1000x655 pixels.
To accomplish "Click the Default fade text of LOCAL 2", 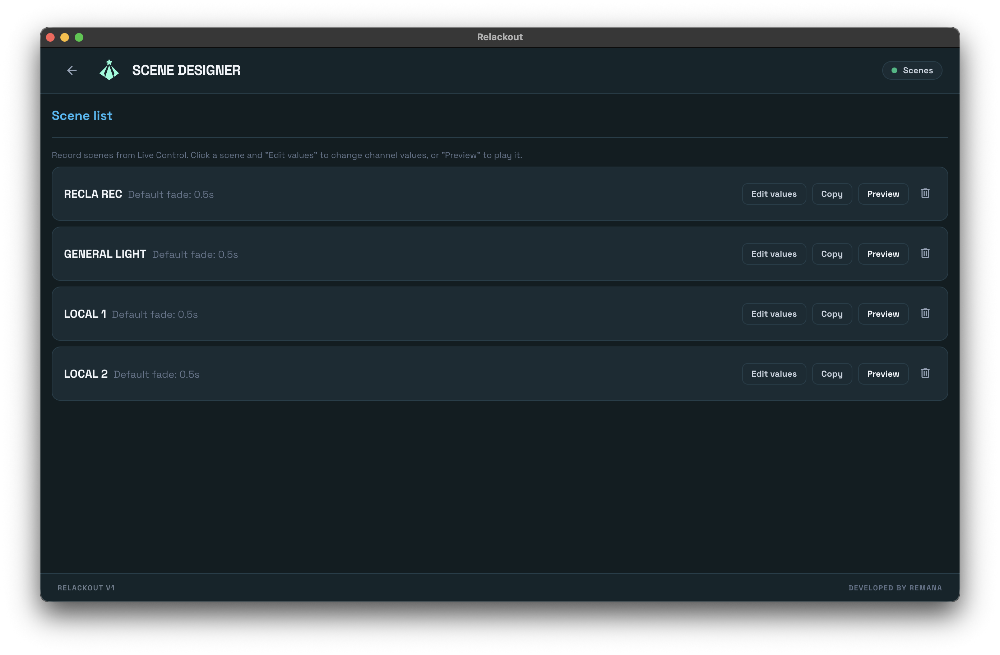I will [157, 374].
